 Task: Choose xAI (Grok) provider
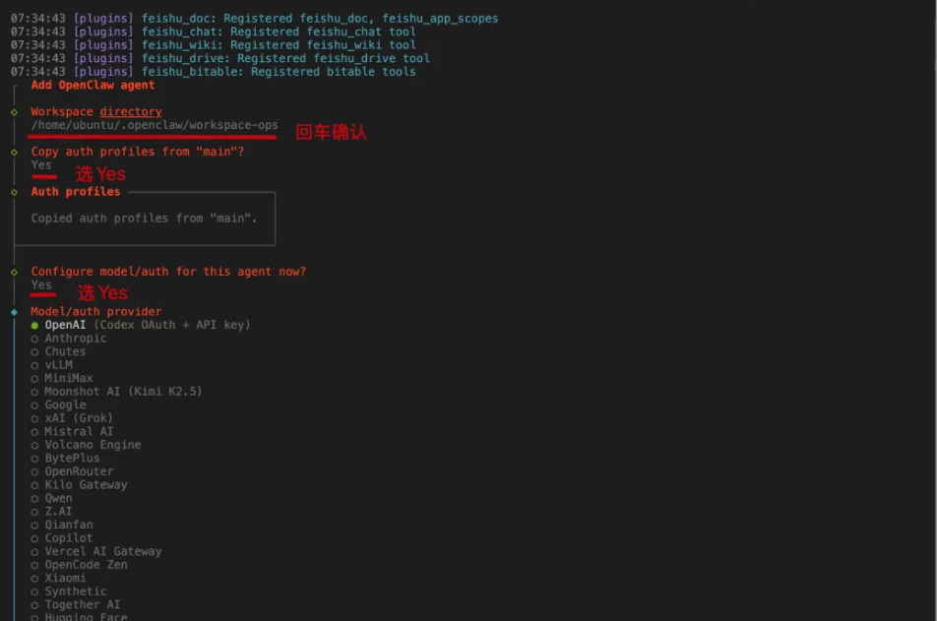pos(72,418)
